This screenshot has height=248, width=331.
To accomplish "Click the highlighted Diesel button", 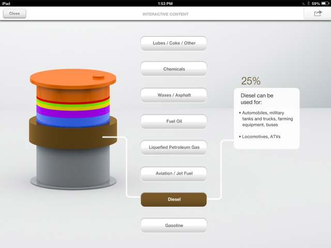I will 174,199.
